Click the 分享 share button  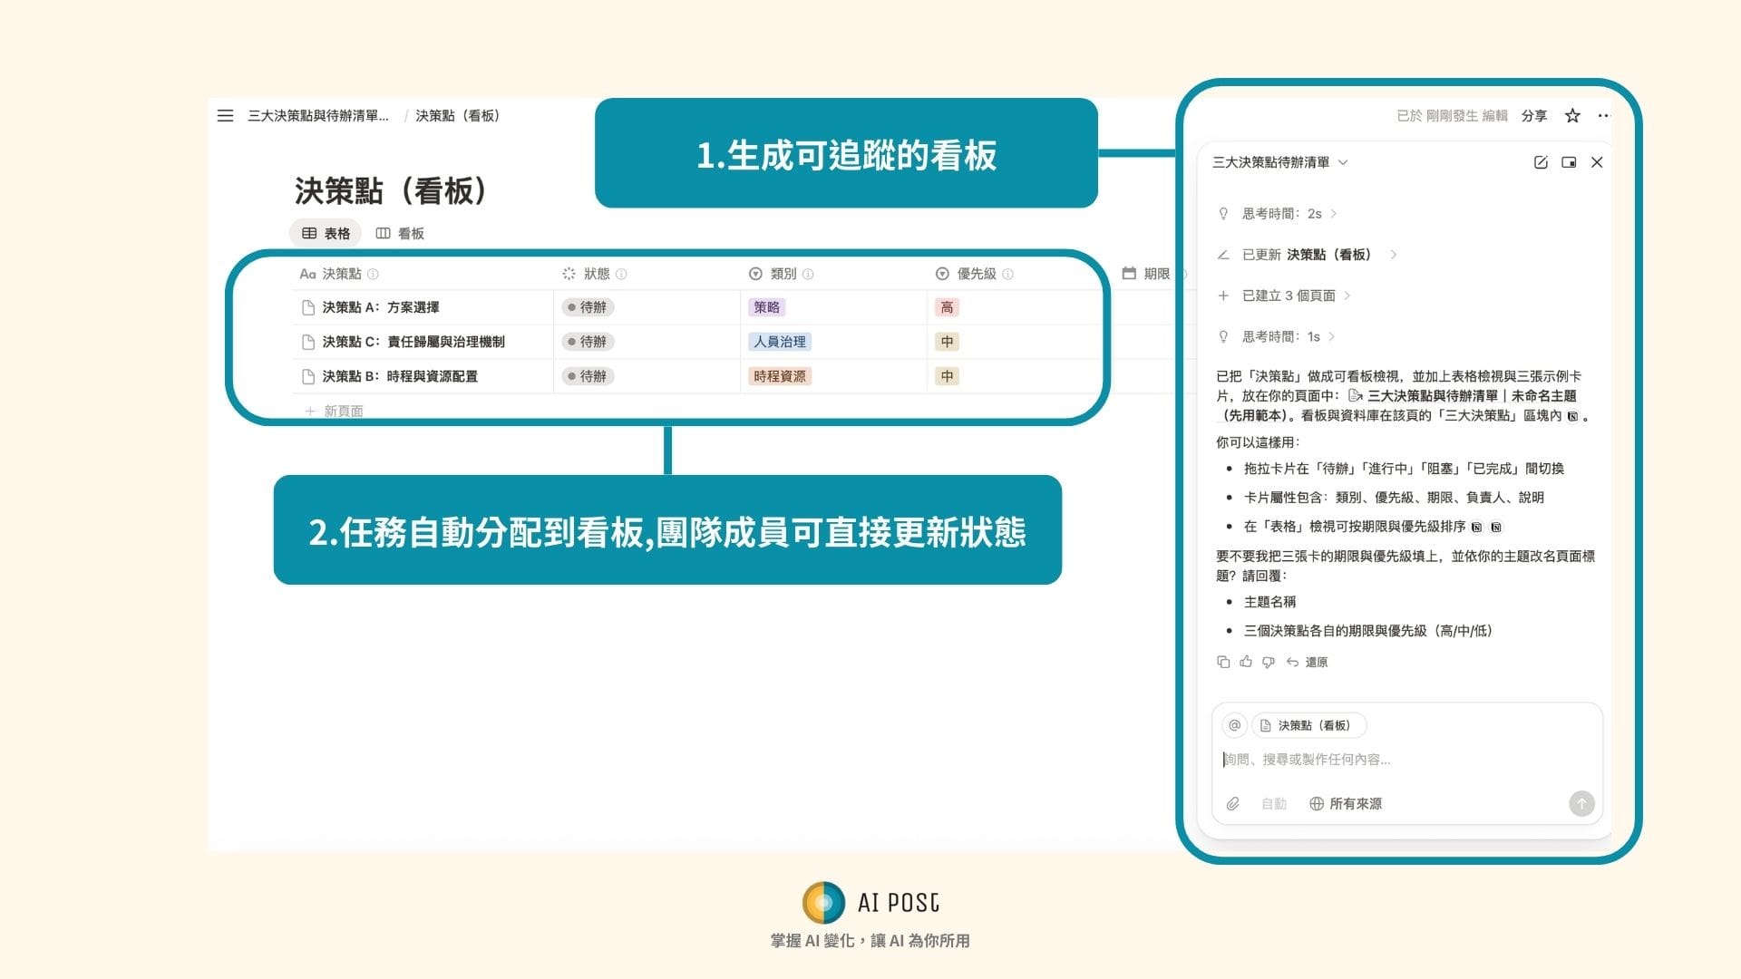(1533, 116)
